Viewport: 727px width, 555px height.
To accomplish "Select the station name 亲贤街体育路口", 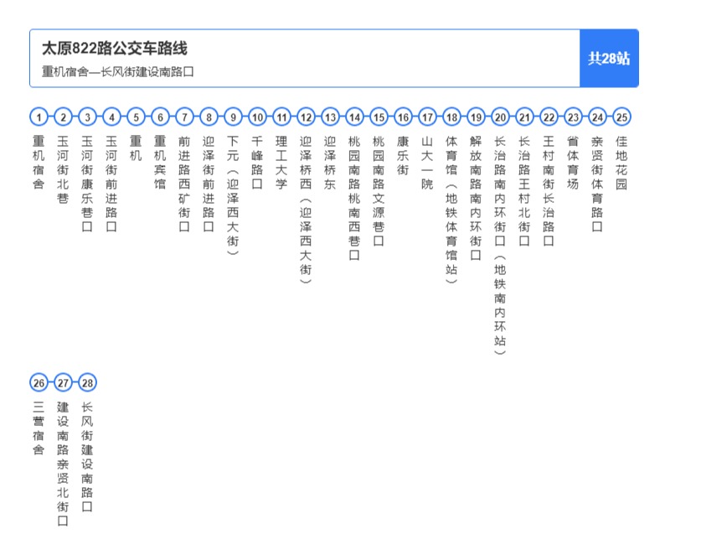I will point(597,184).
